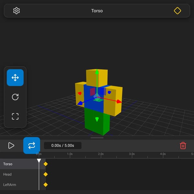Click the white playhead marker
The height and width of the screenshot is (194, 194).
tap(39, 161)
